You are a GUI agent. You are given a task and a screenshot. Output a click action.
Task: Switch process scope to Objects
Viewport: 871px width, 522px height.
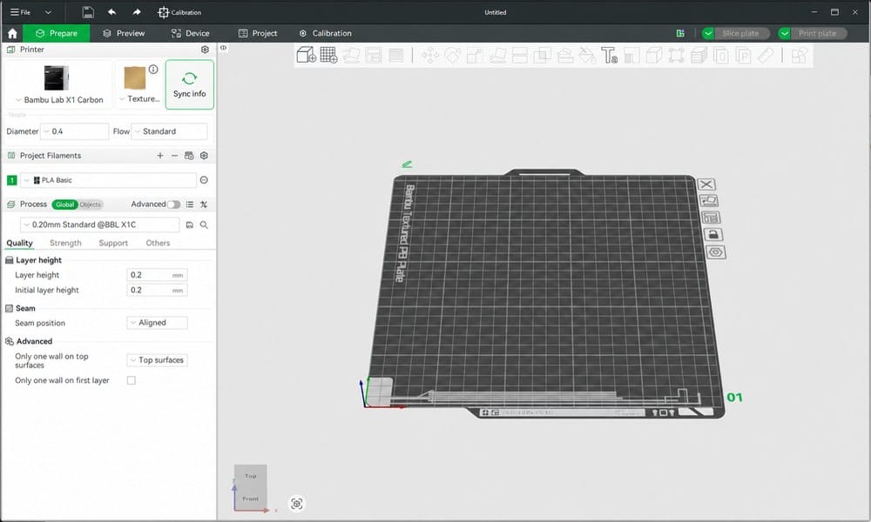tap(90, 204)
